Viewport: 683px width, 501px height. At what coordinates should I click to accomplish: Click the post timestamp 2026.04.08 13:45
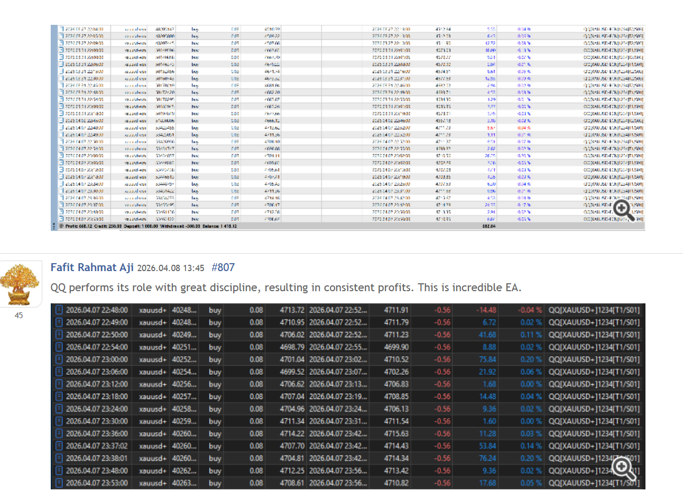click(x=170, y=268)
